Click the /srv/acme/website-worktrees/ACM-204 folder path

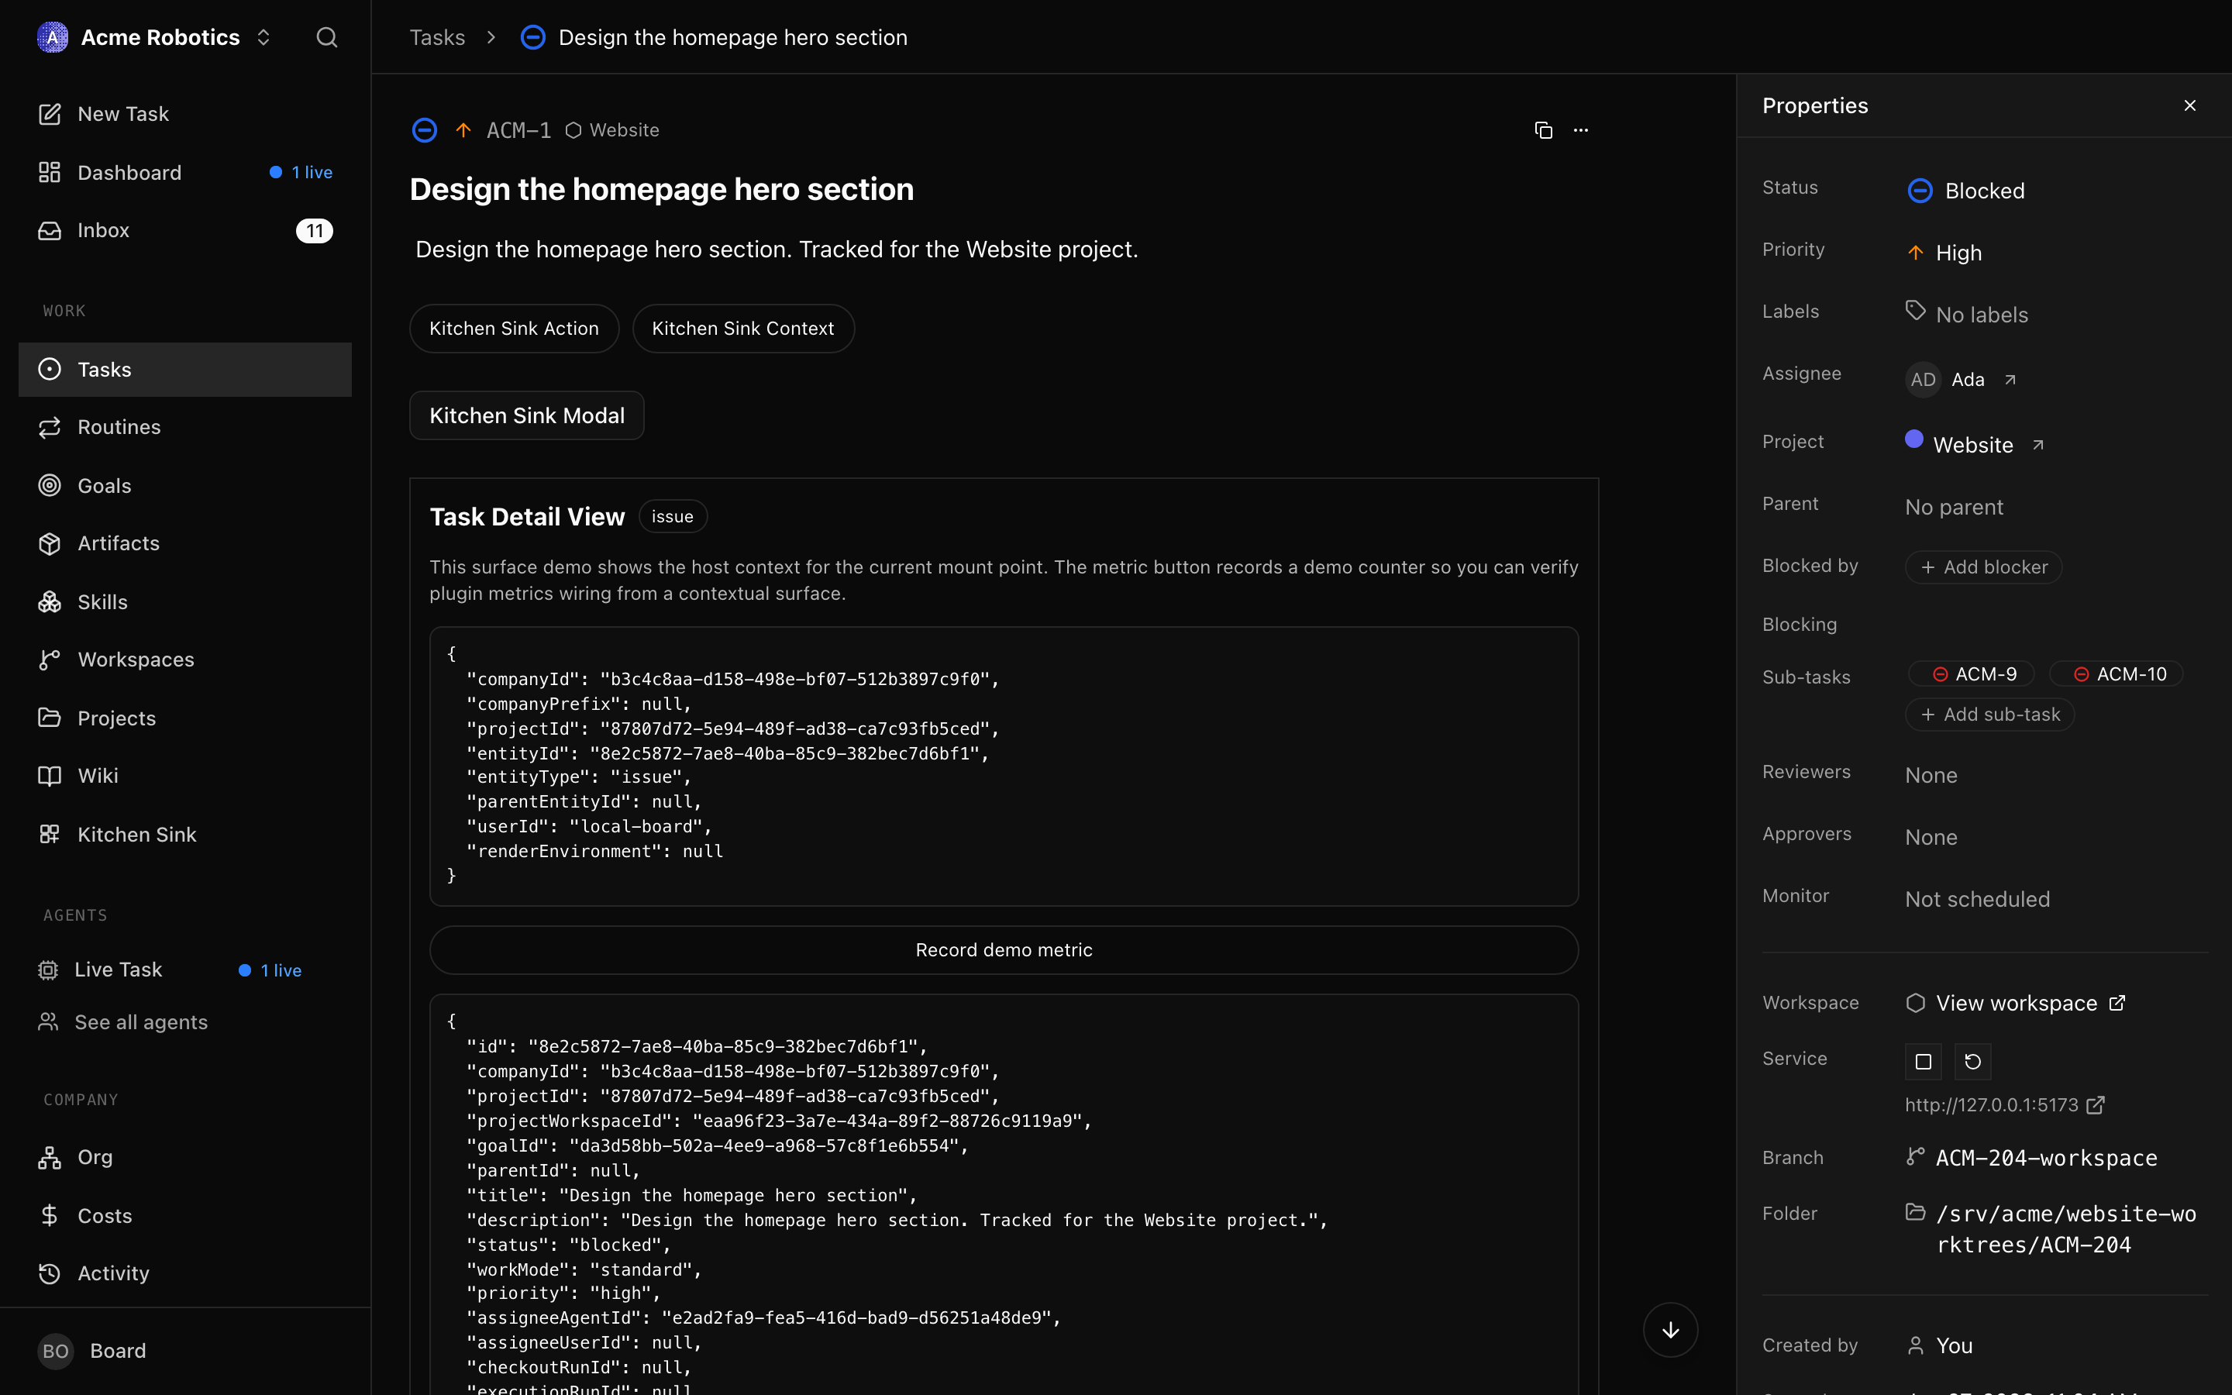click(2066, 1229)
